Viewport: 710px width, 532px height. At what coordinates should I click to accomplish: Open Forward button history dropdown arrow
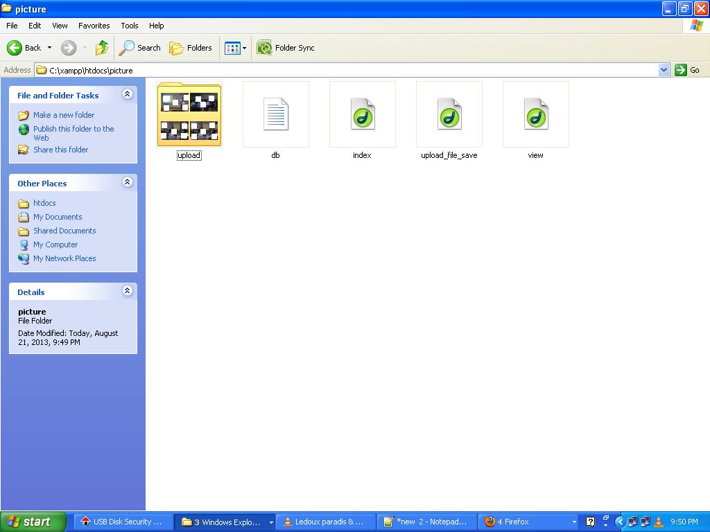[x=85, y=48]
